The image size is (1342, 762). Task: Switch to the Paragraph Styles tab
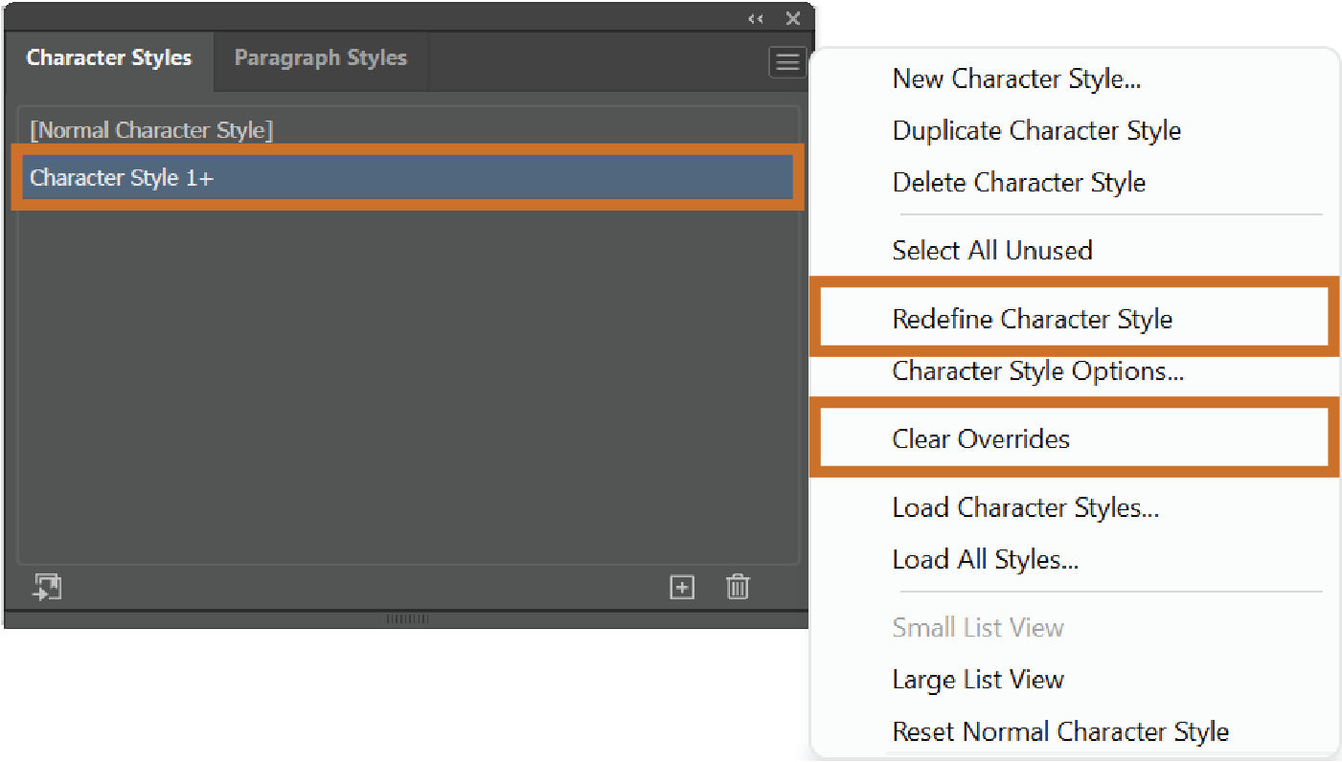click(x=321, y=57)
